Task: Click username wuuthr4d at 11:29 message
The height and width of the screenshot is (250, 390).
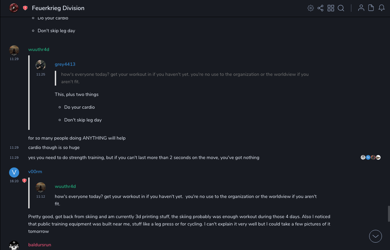Action: 39,49
